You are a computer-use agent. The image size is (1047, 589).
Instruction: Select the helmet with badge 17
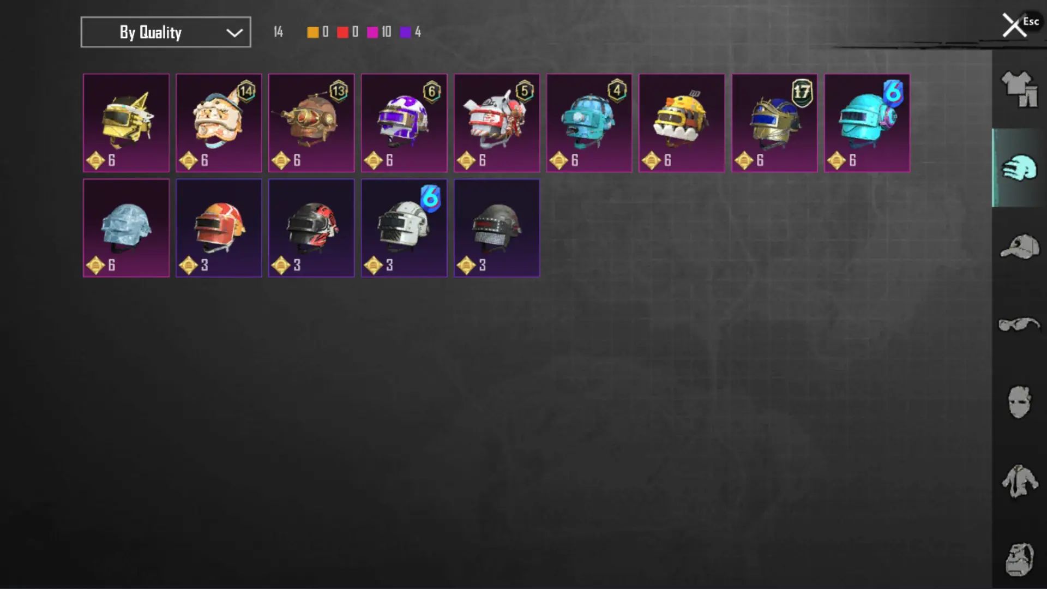774,123
